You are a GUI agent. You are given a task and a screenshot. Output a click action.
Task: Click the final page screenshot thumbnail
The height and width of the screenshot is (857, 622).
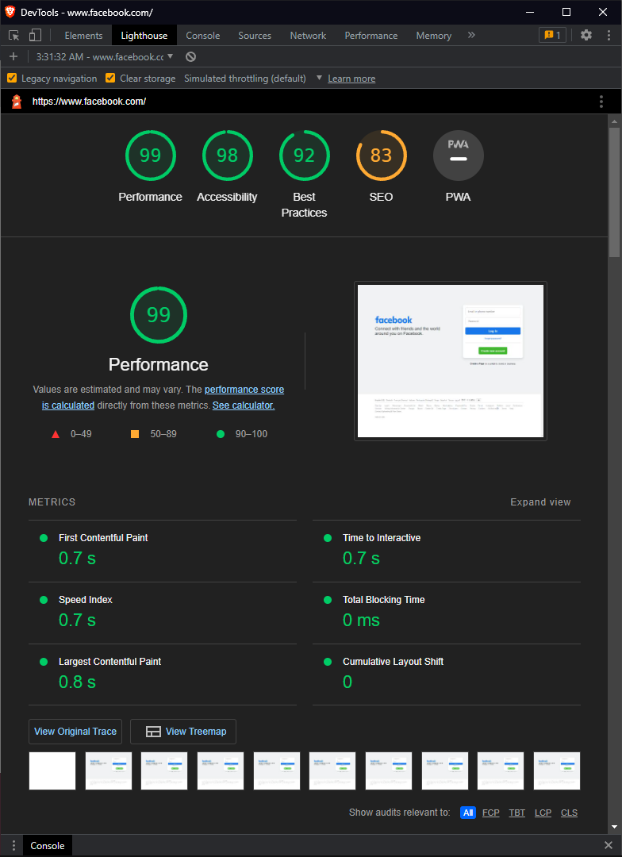pyautogui.click(x=451, y=361)
